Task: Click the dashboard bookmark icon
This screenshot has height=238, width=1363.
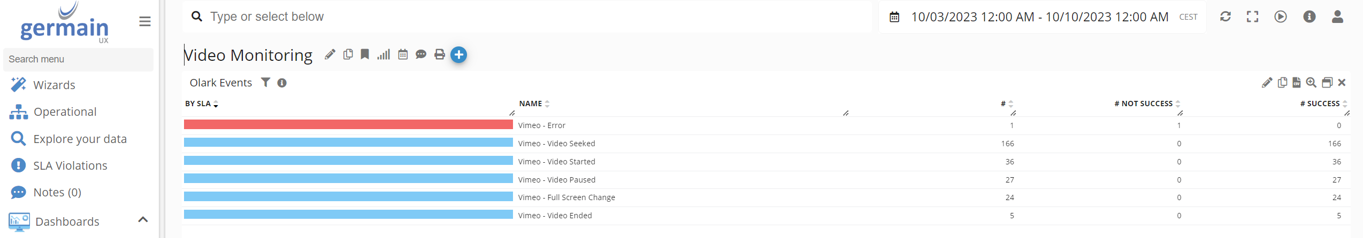Action: (x=365, y=54)
